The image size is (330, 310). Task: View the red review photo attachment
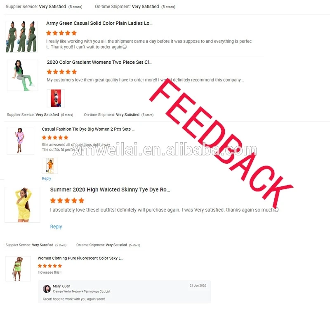point(56,98)
